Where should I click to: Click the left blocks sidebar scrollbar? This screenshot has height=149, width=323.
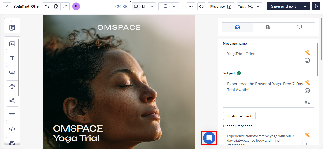tap(19, 67)
